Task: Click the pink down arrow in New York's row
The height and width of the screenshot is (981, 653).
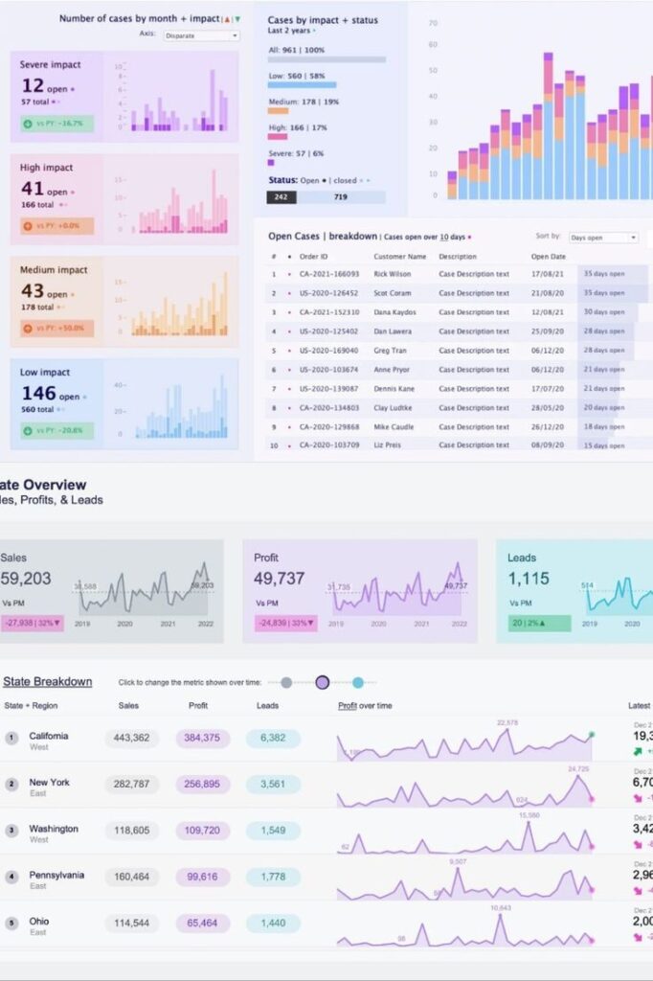Action: tap(638, 797)
